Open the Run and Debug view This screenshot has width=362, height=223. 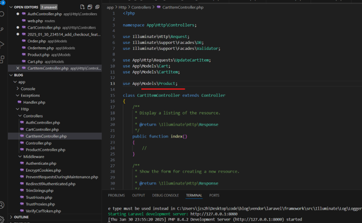coord(3,44)
